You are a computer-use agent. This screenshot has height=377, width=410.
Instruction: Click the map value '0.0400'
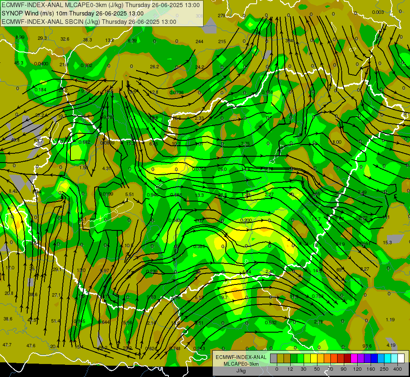41,64
